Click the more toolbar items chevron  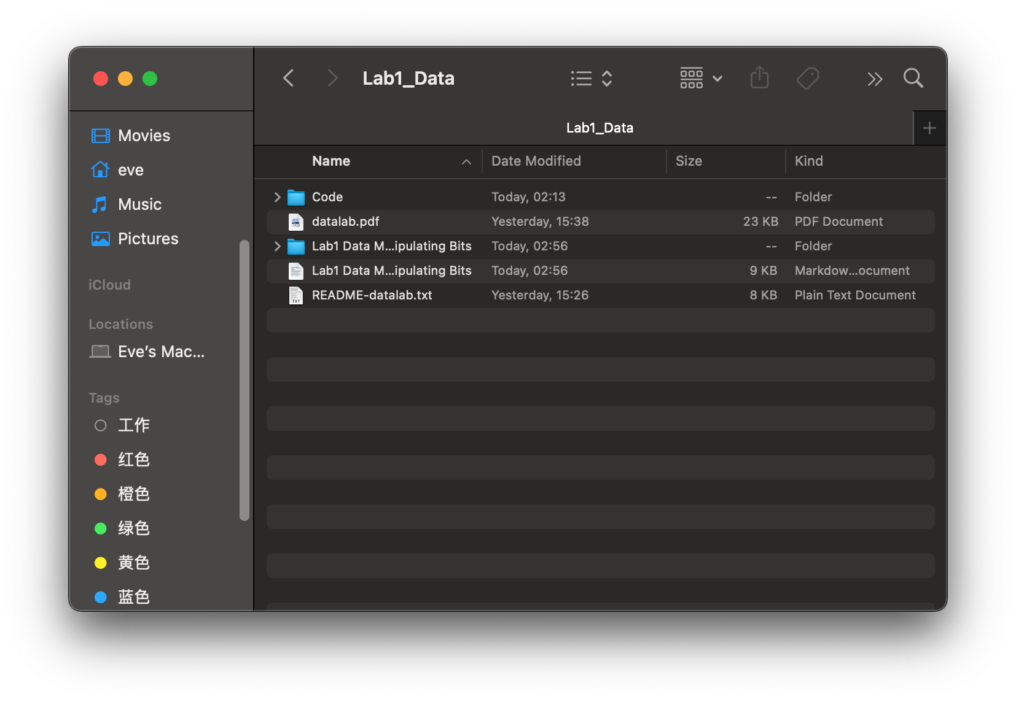tap(875, 79)
